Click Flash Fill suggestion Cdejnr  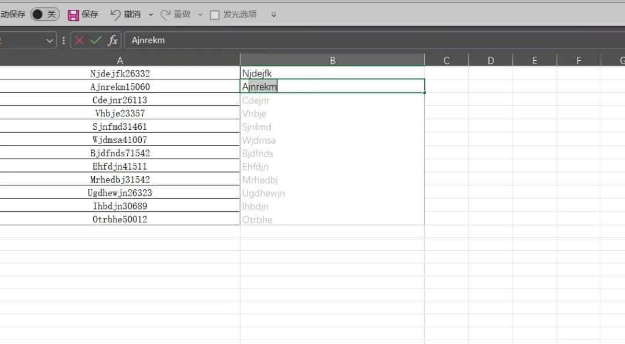coord(332,100)
